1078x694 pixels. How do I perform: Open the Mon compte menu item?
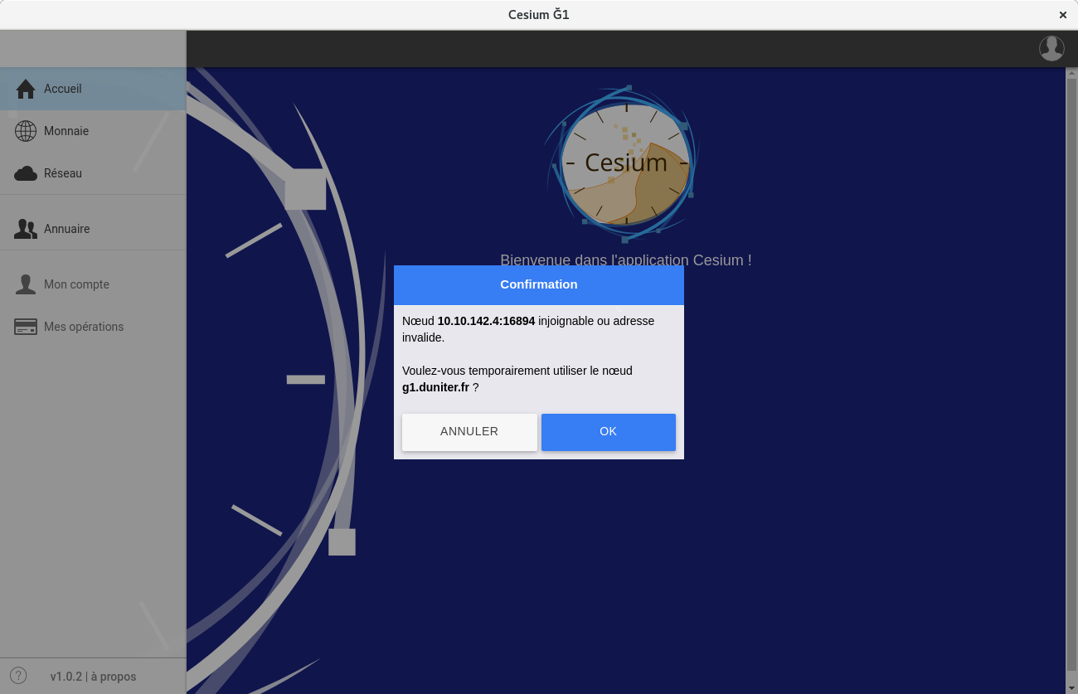[93, 284]
